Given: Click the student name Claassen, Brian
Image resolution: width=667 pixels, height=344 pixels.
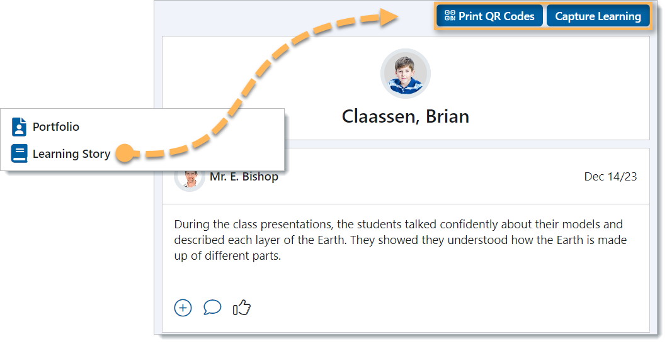Looking at the screenshot, I should pyautogui.click(x=405, y=116).
